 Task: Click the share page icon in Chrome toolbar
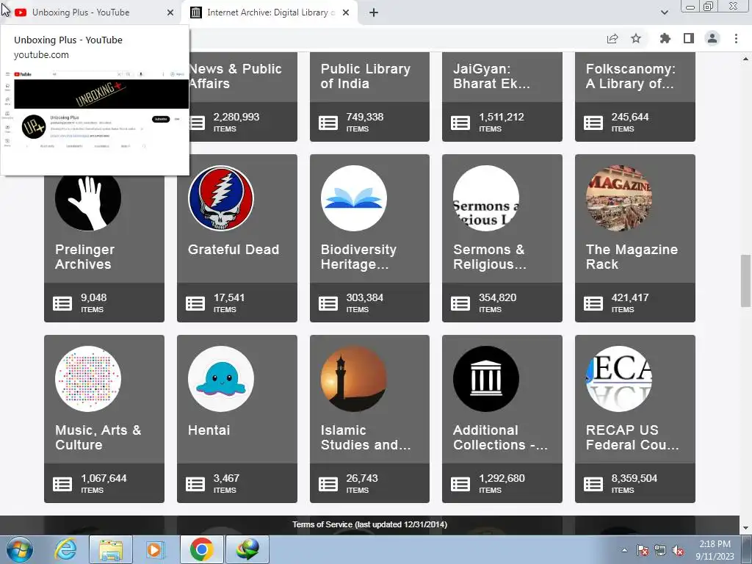point(612,38)
